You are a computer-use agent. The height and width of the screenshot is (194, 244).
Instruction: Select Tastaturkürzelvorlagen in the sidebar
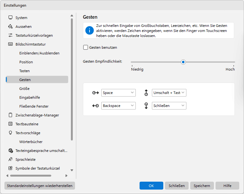click(37, 35)
